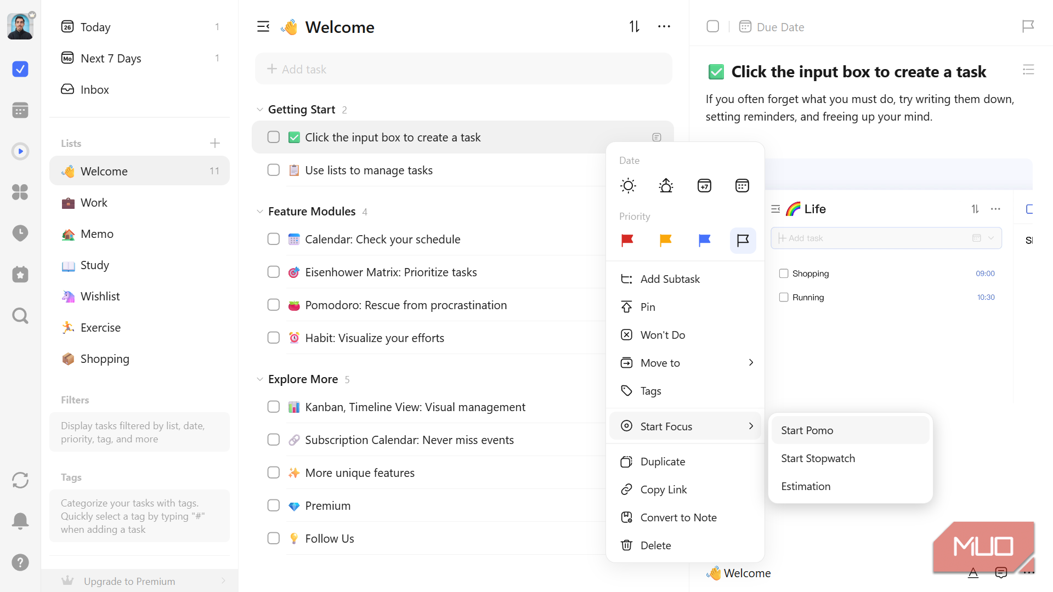The height and width of the screenshot is (592, 1053).
Task: Open the Habit clock icon in rail
Action: click(x=20, y=234)
